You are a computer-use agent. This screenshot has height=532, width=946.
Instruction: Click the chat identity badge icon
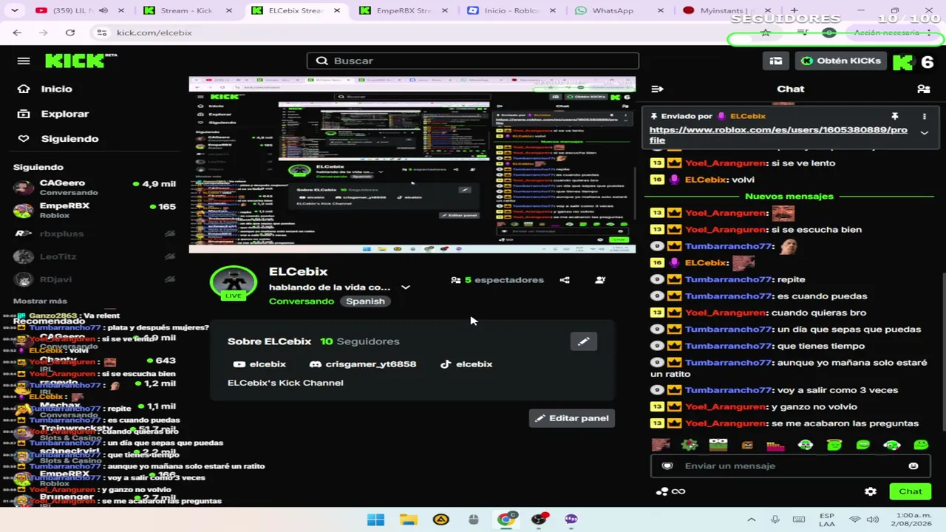[667, 465]
